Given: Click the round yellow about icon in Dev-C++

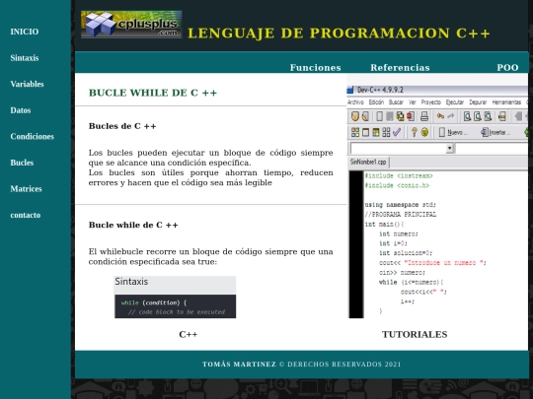Looking at the screenshot, I should [x=424, y=132].
